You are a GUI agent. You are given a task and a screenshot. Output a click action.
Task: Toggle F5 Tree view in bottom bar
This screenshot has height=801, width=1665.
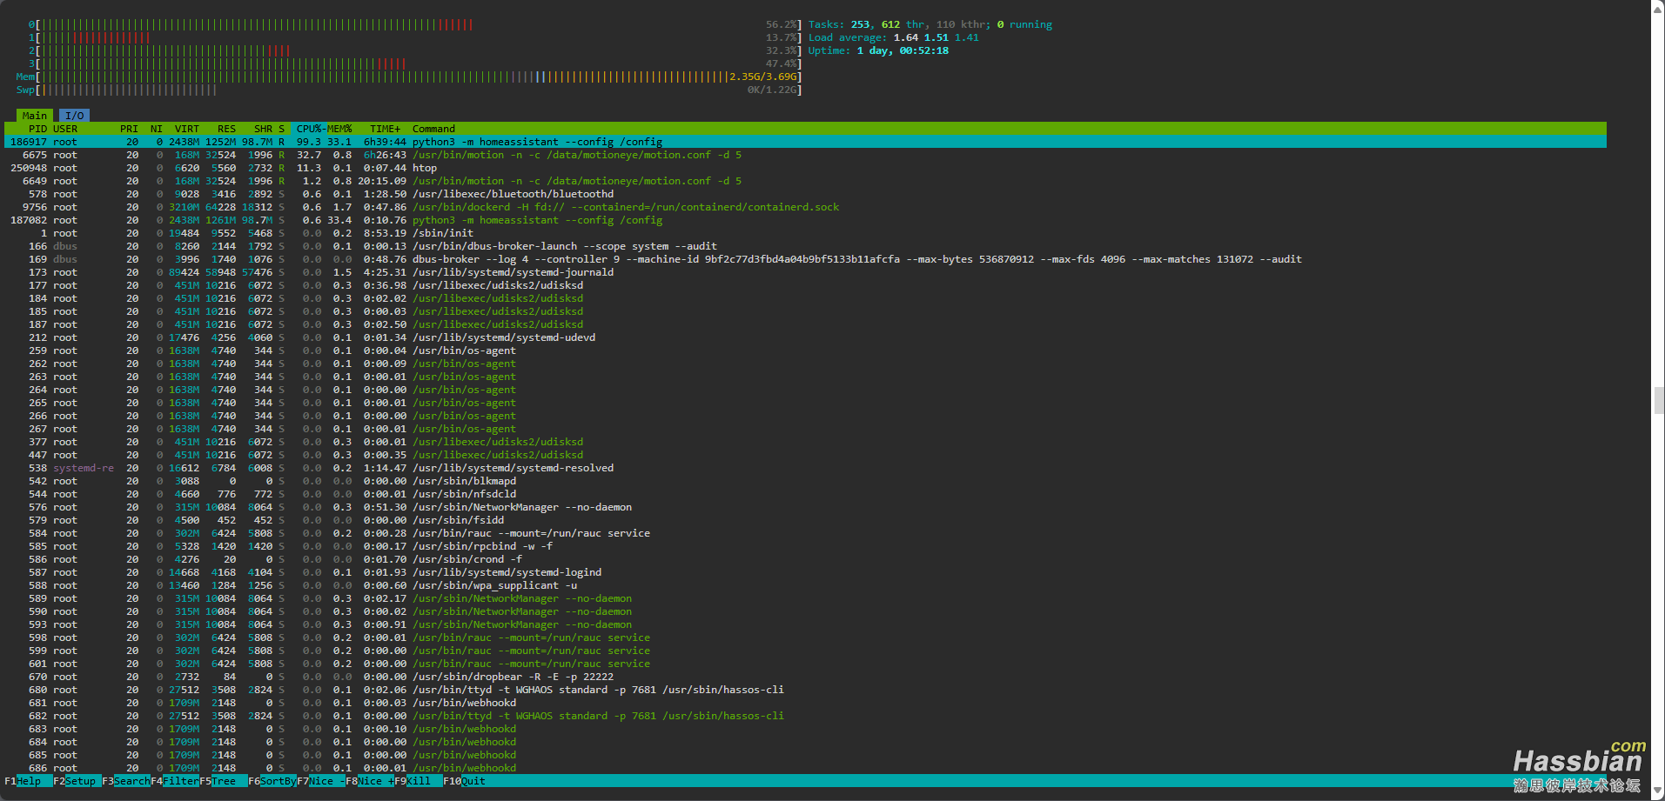pos(223,781)
